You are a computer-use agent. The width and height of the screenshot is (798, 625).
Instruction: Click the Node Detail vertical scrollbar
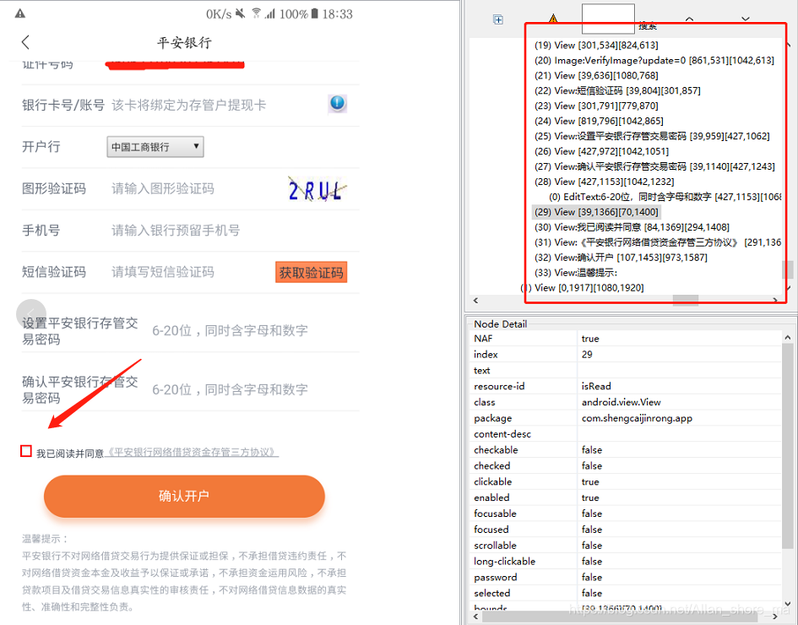point(787,448)
